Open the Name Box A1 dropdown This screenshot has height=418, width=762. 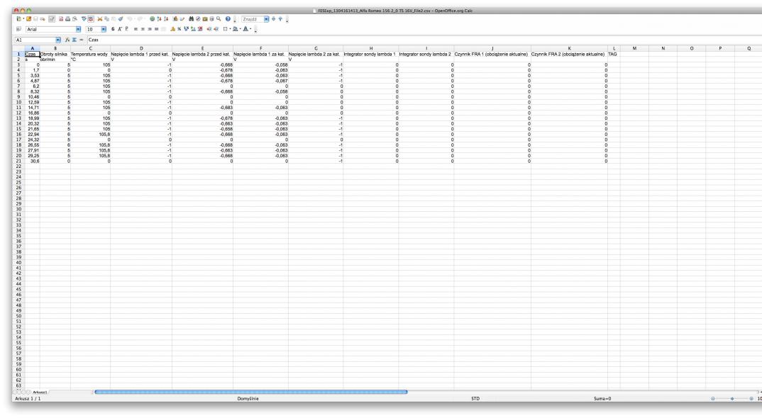click(x=58, y=40)
